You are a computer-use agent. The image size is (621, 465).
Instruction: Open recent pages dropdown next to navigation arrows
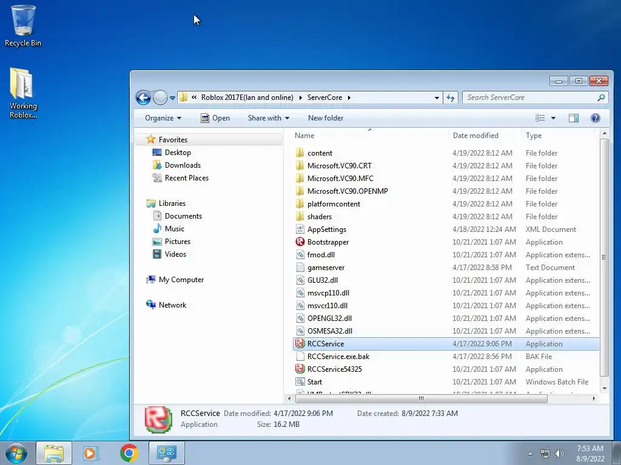click(x=173, y=97)
